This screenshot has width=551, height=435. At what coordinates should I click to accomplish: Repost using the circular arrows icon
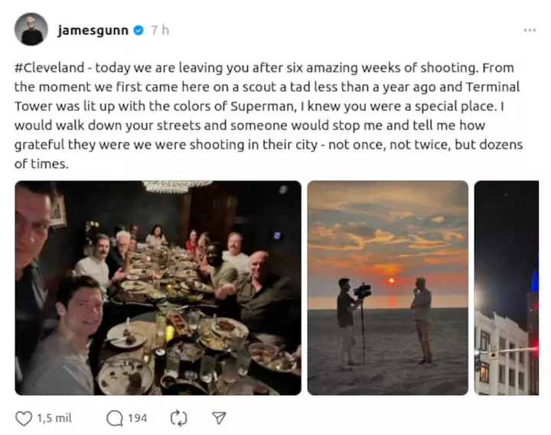(179, 418)
